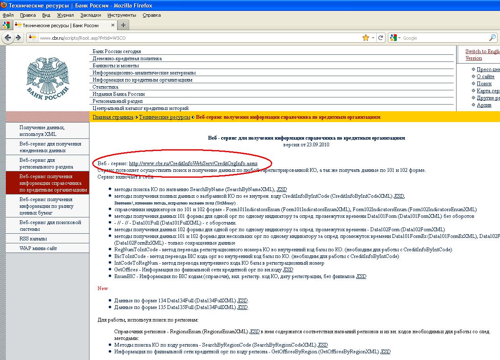
Task: Open the Справка menu
Action: click(151, 15)
